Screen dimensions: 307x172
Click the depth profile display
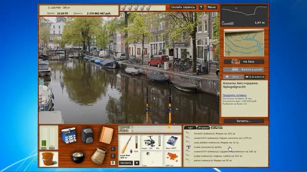[x=244, y=16]
